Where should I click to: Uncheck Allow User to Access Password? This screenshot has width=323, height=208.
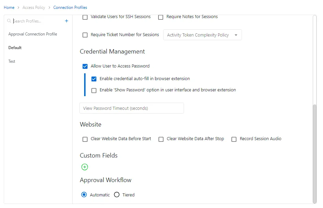[85, 66]
